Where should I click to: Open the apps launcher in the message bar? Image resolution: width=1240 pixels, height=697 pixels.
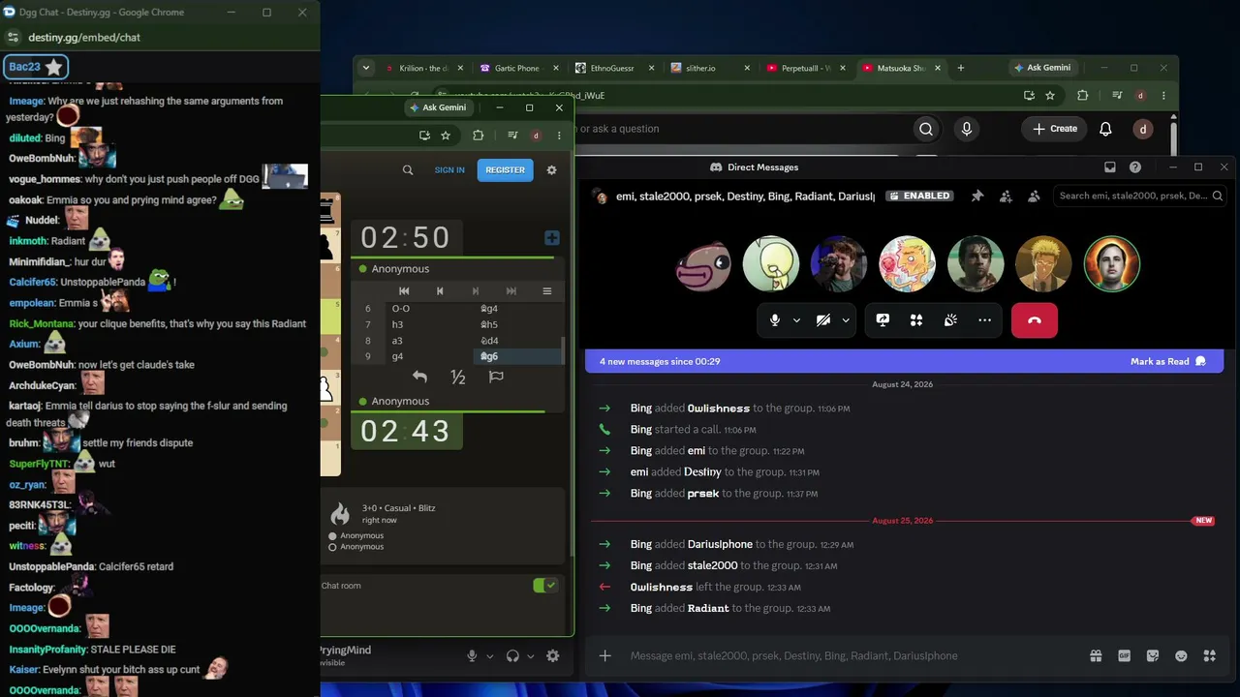pos(1210,655)
